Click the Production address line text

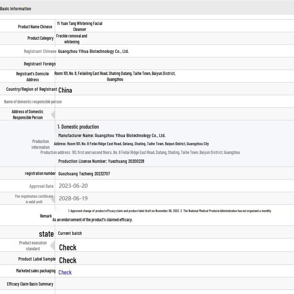[x=140, y=153]
